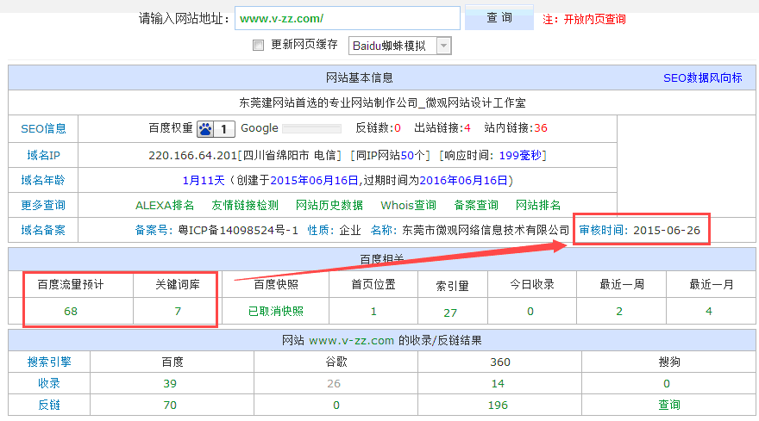Click the 最近一月 value 4
Image resolution: width=759 pixels, height=421 pixels.
tap(709, 312)
